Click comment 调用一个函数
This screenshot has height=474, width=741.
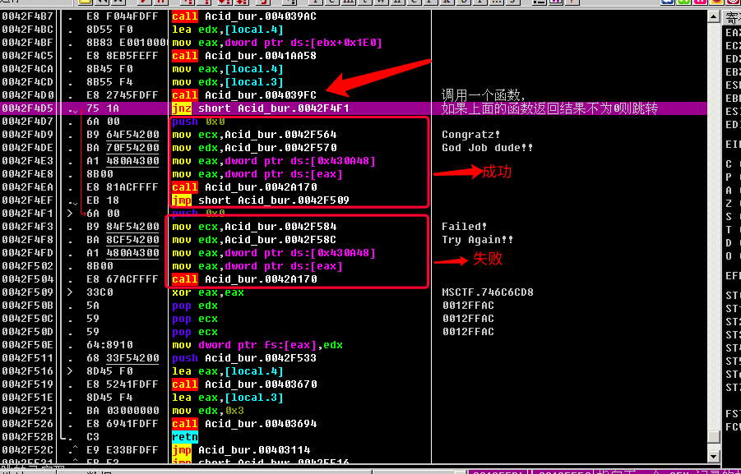(x=484, y=95)
